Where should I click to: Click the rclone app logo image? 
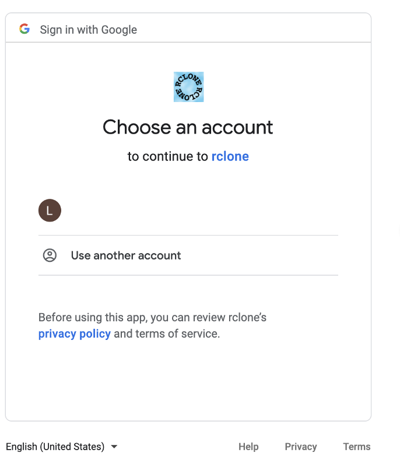tap(189, 87)
